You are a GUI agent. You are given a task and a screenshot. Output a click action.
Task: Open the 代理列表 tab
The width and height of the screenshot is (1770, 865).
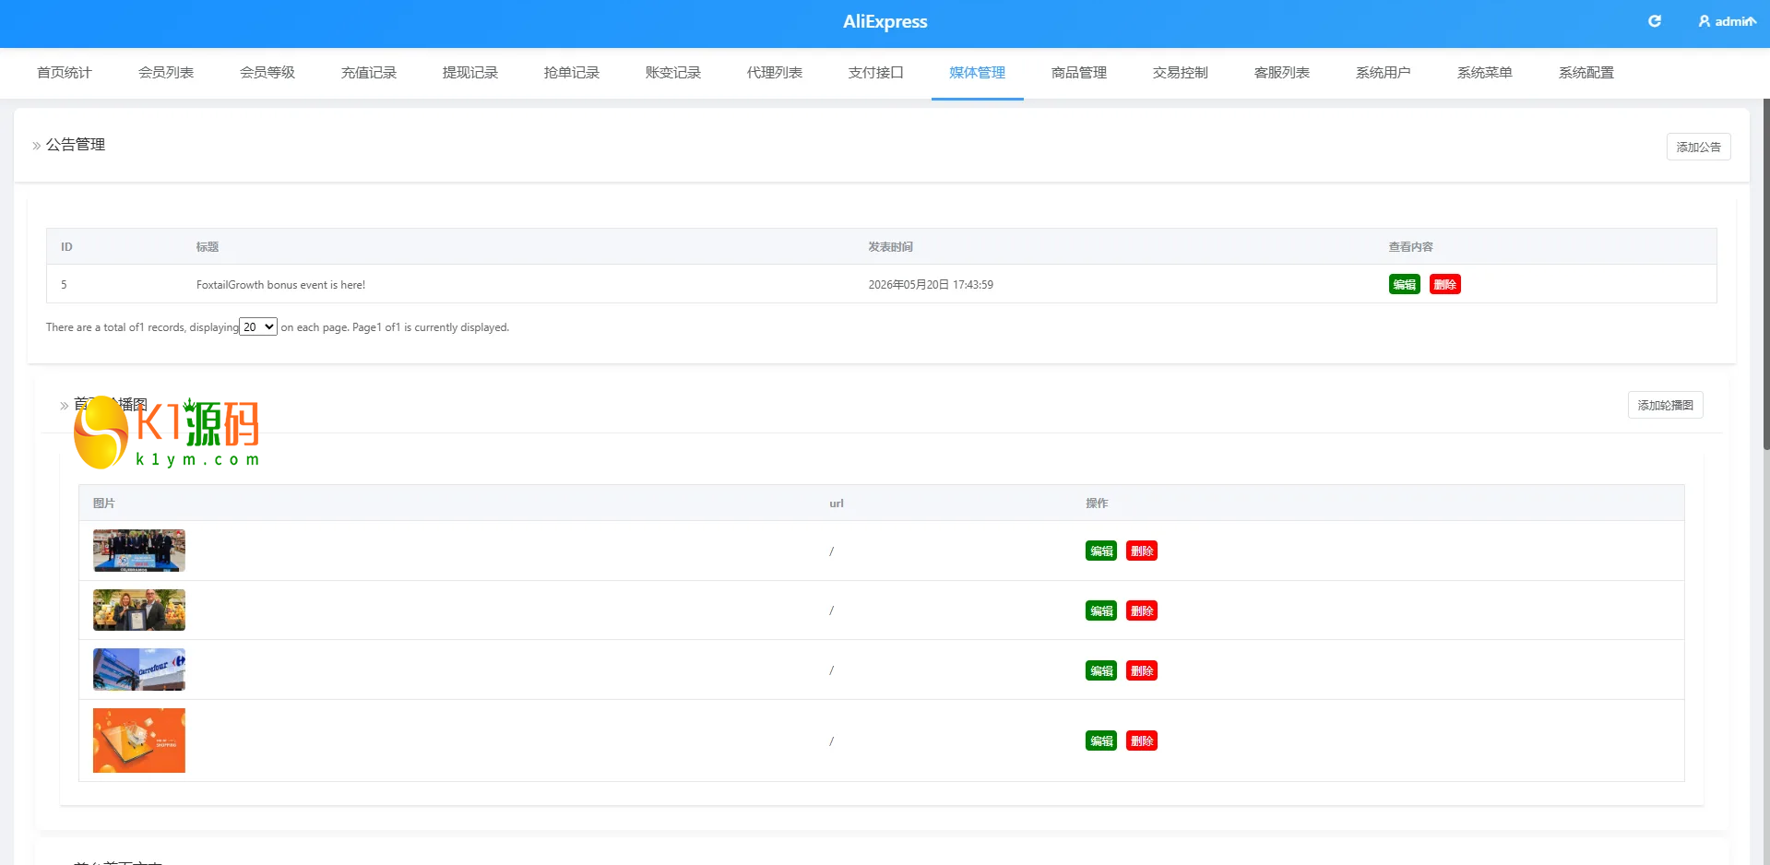coord(775,73)
